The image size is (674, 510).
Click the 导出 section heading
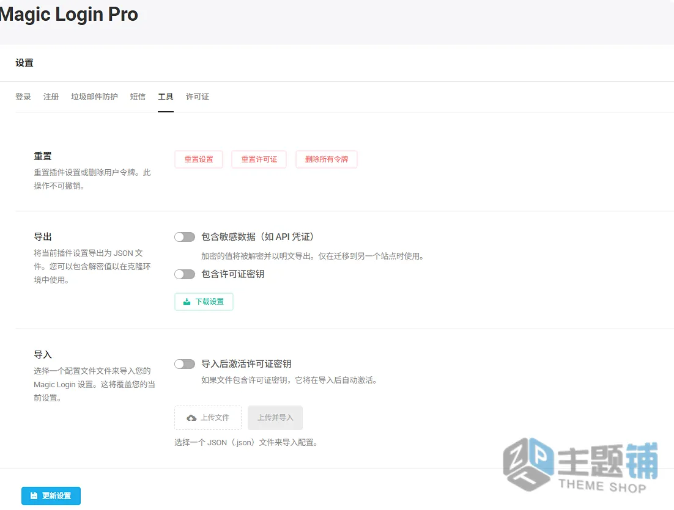(x=43, y=236)
